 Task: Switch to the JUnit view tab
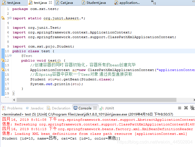pos(107,108)
